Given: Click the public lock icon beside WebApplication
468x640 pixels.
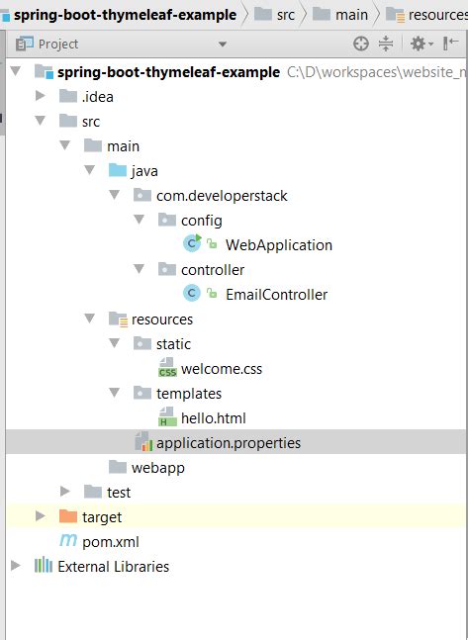Looking at the screenshot, I should pos(212,244).
